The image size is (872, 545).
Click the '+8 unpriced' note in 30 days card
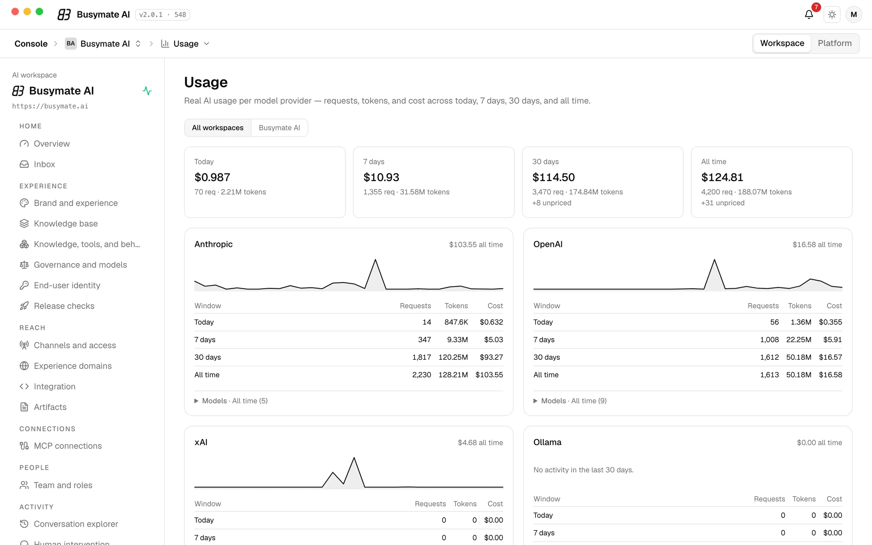click(x=552, y=203)
